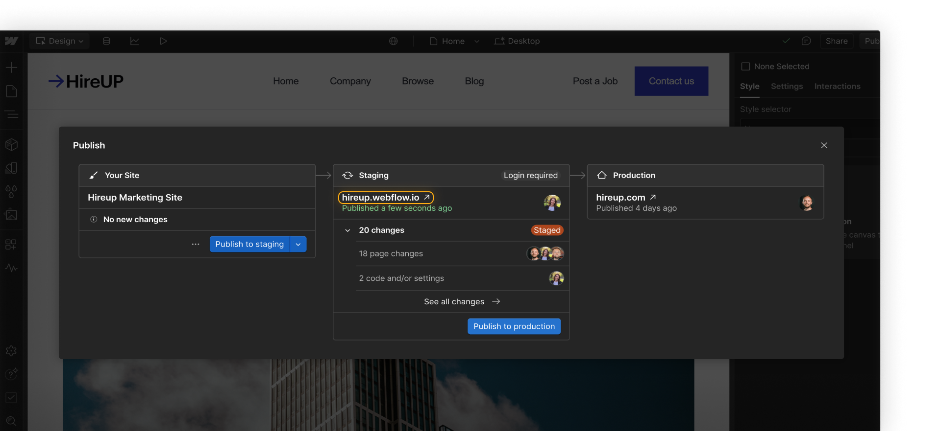Click the staging publisher avatar

point(552,202)
